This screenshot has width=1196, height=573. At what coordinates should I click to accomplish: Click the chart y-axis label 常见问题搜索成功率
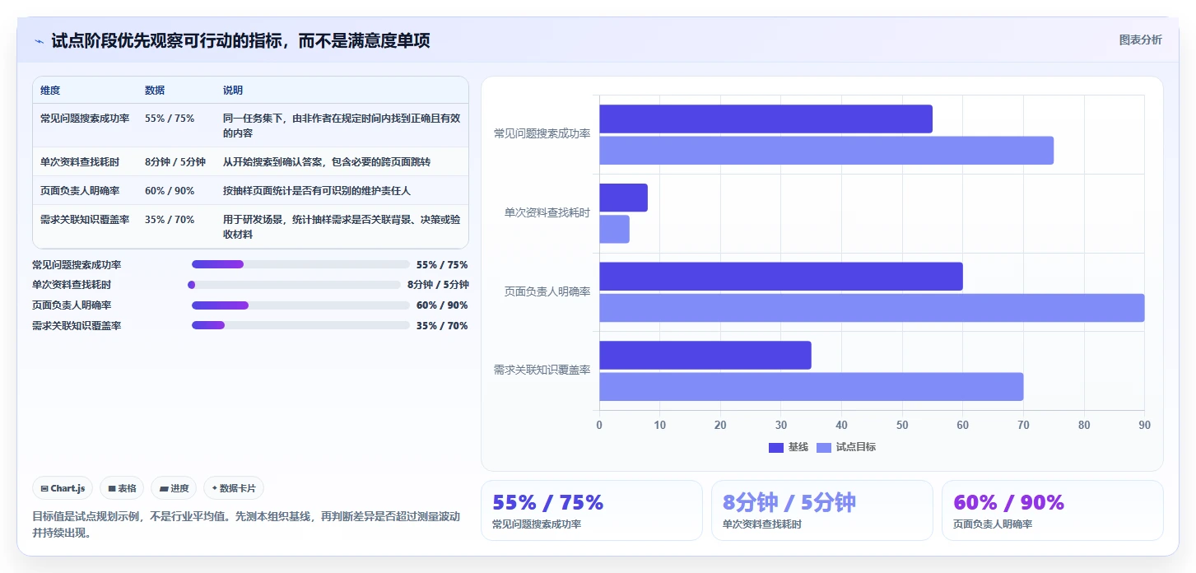pos(542,133)
